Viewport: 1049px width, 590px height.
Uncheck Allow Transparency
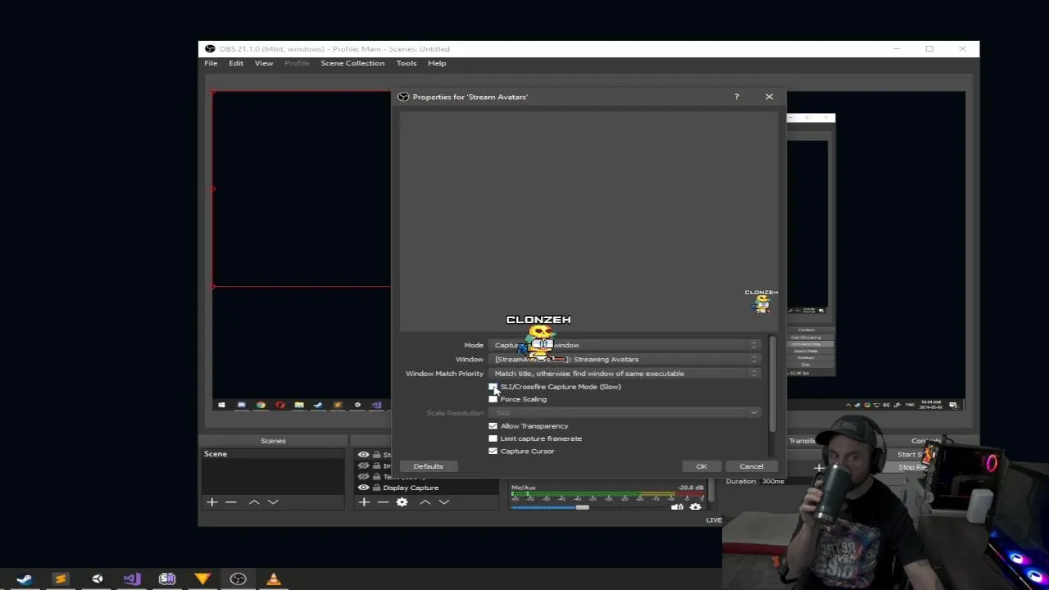coord(493,426)
